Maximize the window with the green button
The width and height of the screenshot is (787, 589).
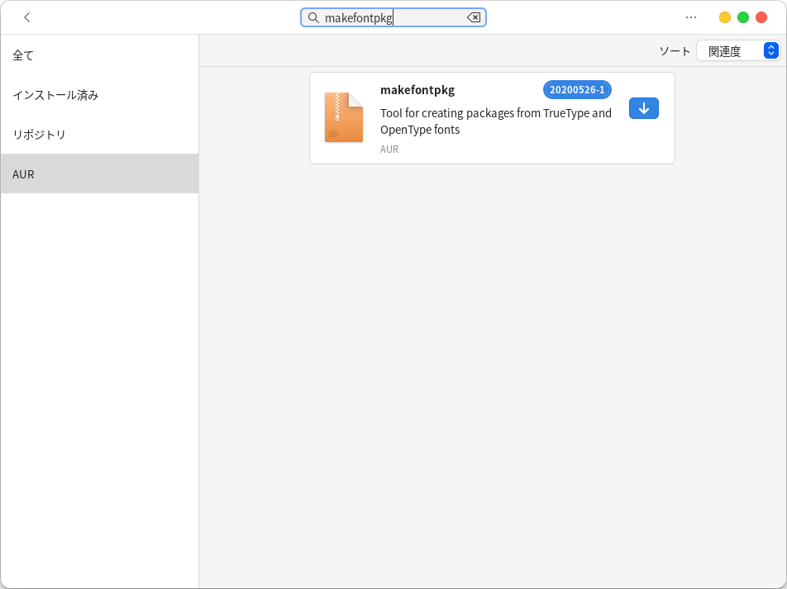pos(743,17)
